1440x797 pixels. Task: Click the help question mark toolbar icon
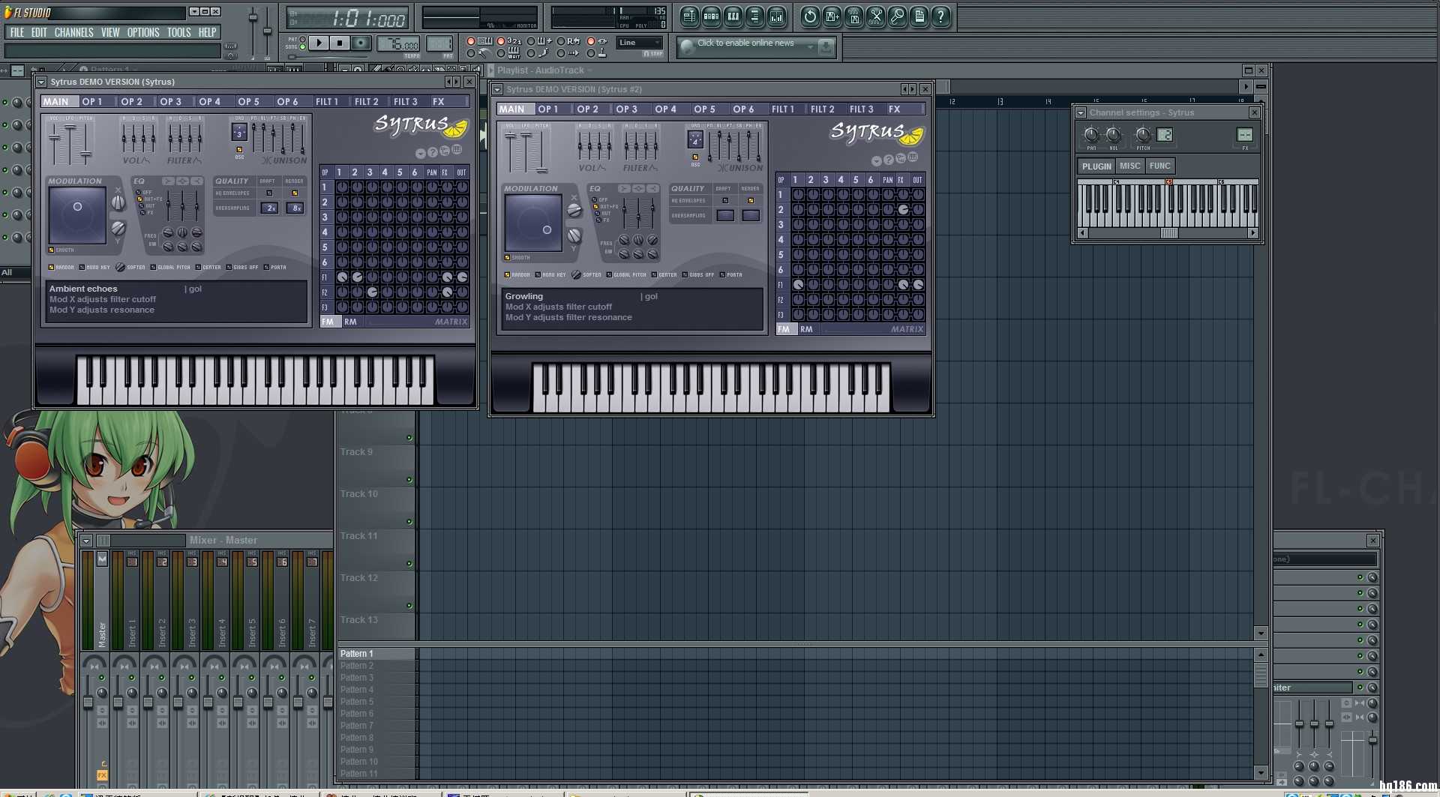[940, 16]
